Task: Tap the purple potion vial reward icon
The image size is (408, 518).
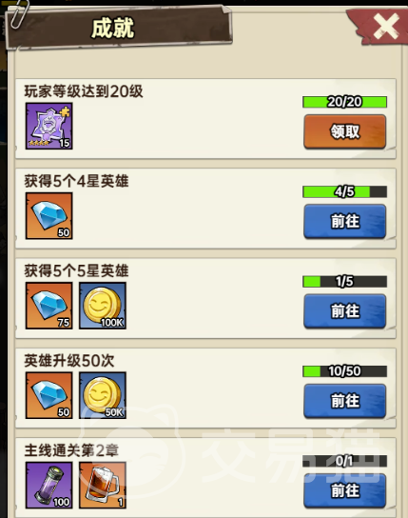Action: [x=49, y=486]
